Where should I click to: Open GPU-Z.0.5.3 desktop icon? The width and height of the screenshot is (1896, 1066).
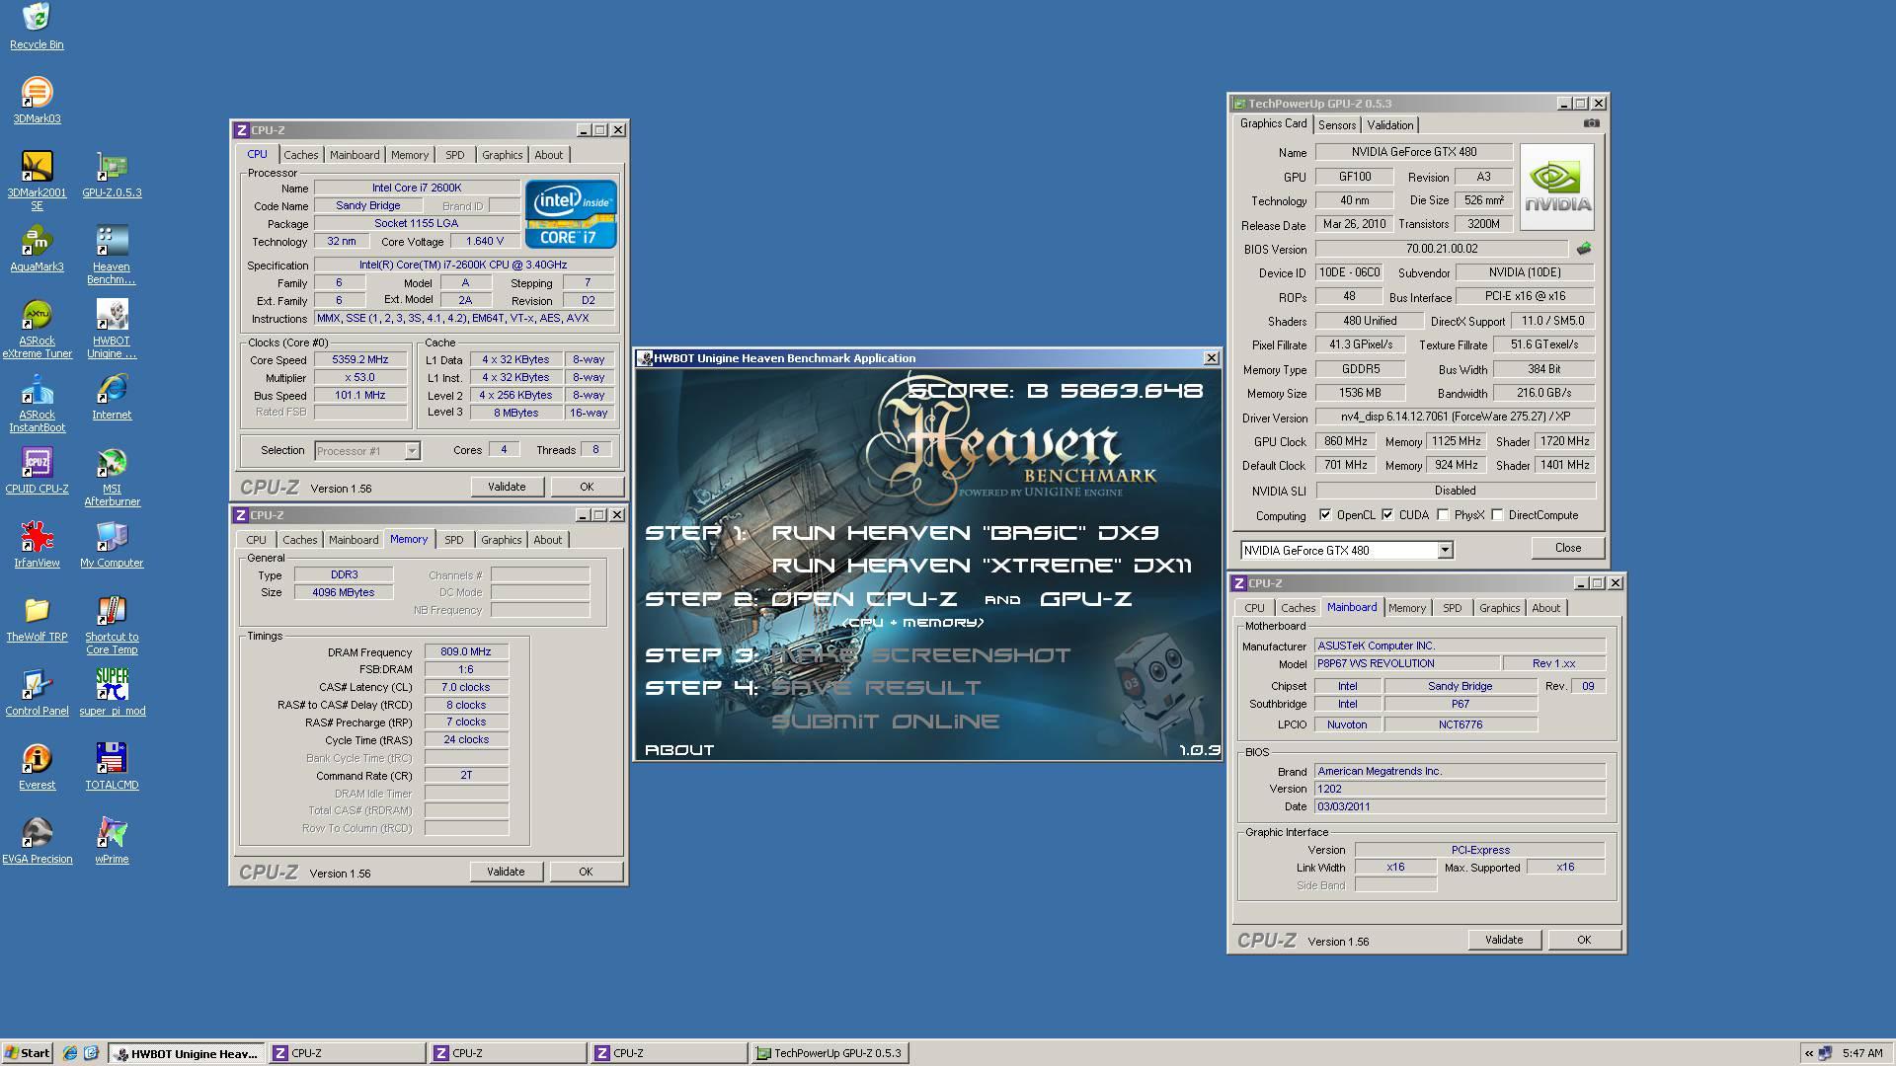coord(112,174)
